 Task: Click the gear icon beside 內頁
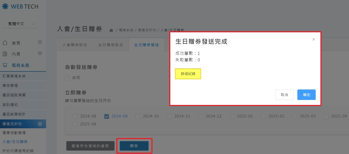click(x=40, y=53)
